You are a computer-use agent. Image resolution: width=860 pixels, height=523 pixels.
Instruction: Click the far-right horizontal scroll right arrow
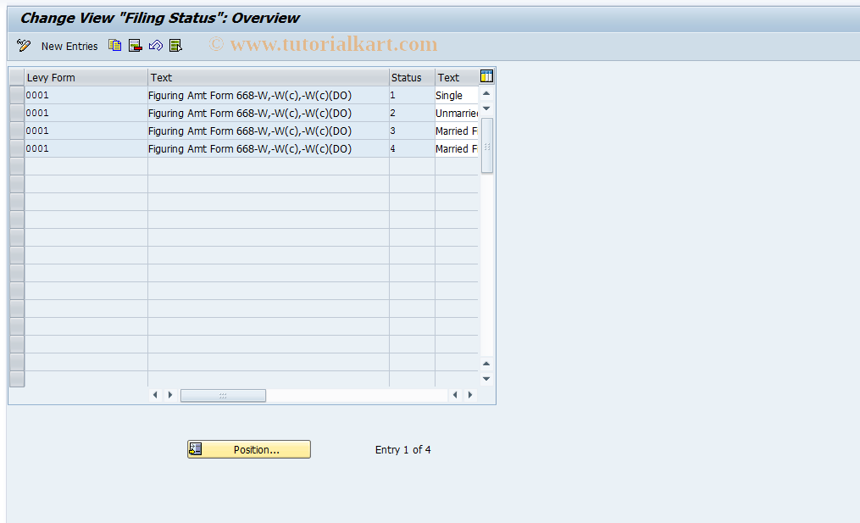(470, 395)
